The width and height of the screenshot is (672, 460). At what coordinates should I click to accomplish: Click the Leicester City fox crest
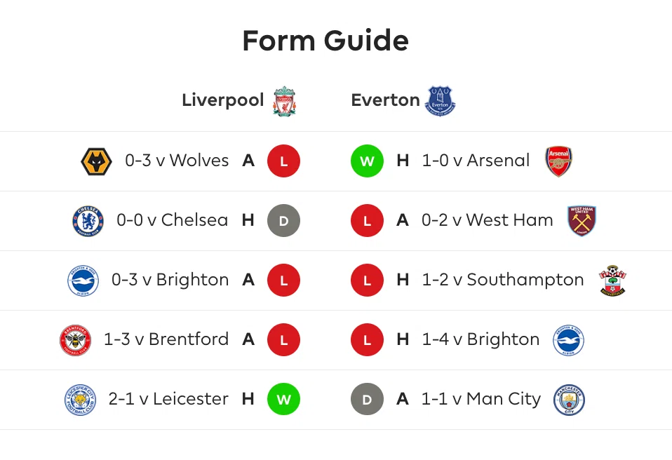[80, 400]
